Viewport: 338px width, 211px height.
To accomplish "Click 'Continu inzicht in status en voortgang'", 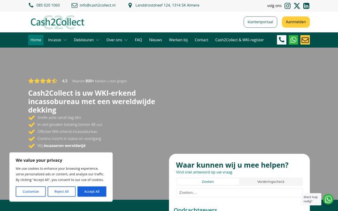I will pyautogui.click(x=69, y=139).
